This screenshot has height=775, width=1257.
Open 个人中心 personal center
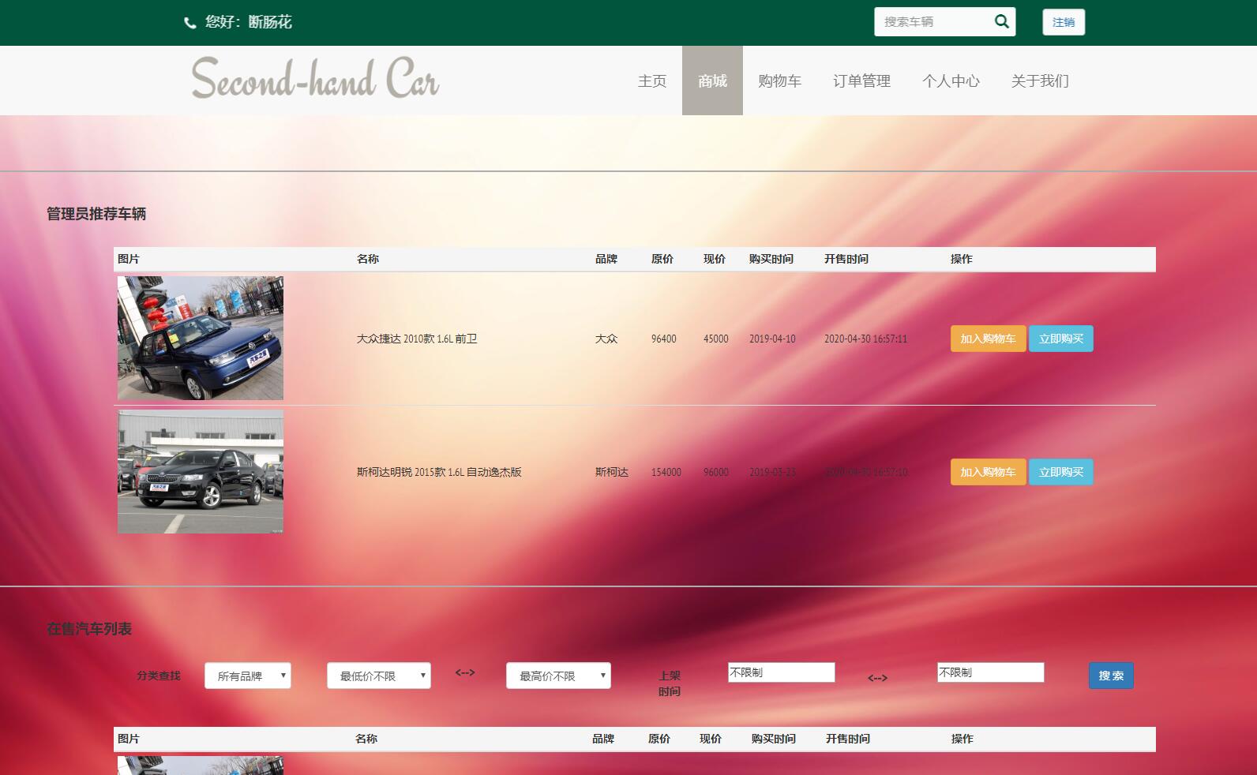tap(951, 80)
